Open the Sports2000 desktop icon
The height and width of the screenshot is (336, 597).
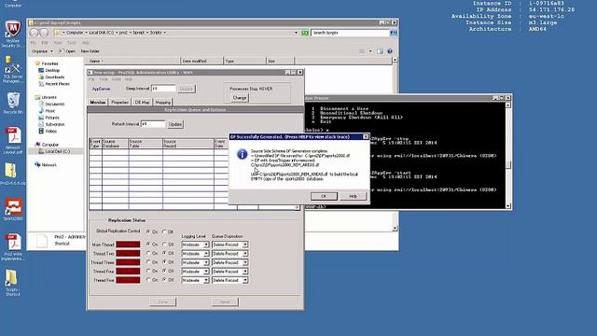(x=13, y=209)
